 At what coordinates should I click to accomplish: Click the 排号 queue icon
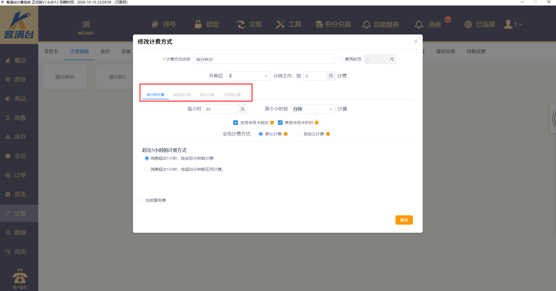click(155, 24)
